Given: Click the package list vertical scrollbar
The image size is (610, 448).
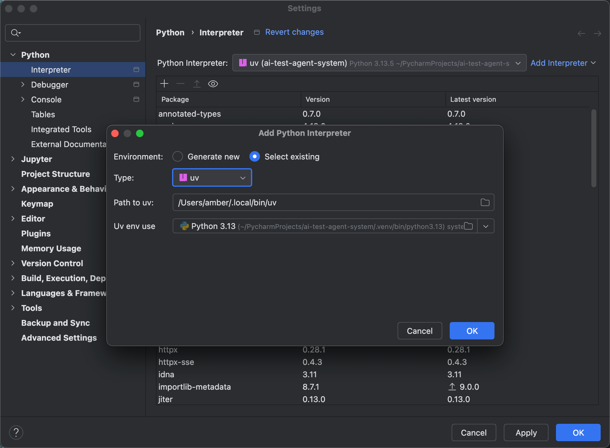Looking at the screenshot, I should tap(594, 148).
